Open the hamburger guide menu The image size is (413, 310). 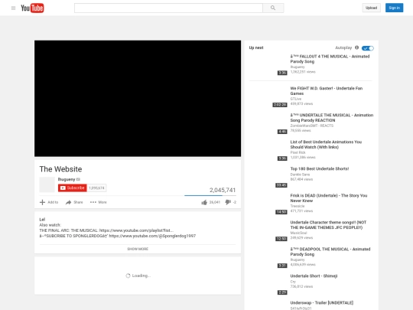[x=13, y=8]
